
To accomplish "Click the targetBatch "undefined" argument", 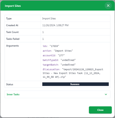I will coord(59,65).
